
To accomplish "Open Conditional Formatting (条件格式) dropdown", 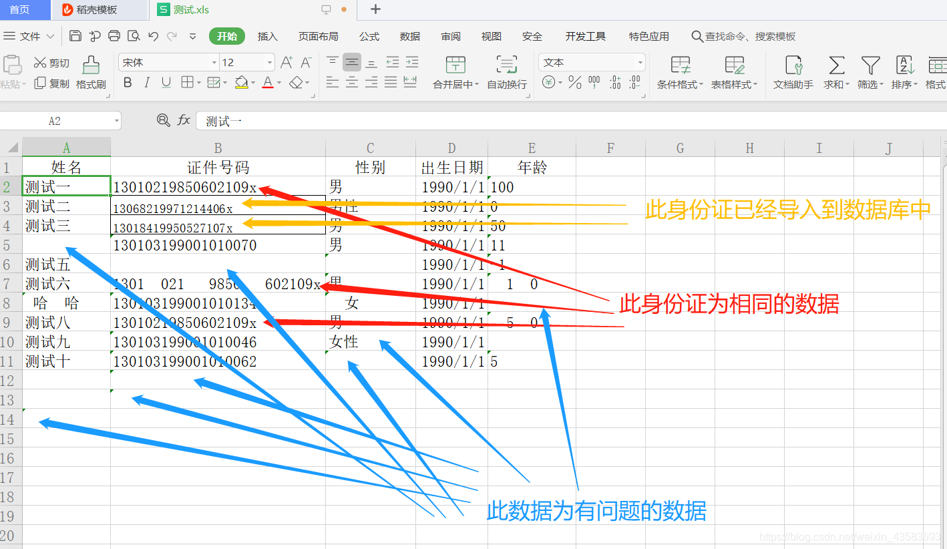I will [x=681, y=73].
